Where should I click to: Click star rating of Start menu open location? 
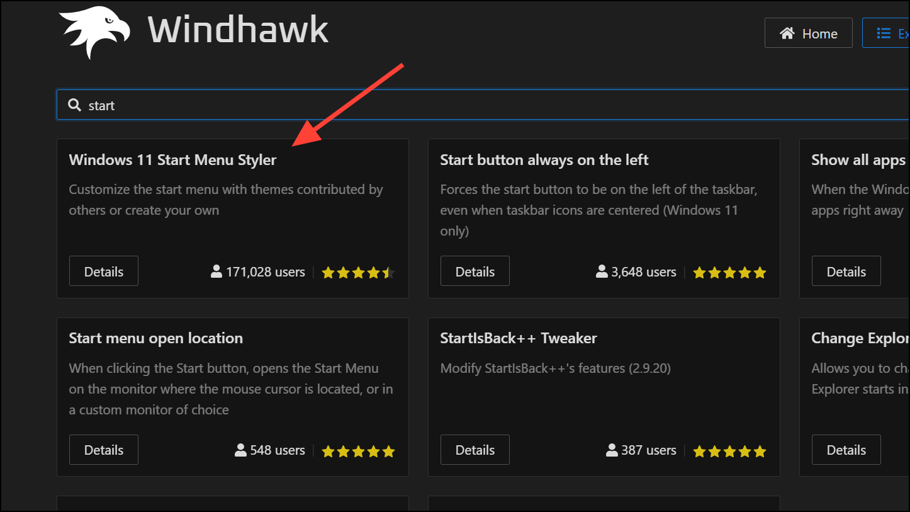358,451
